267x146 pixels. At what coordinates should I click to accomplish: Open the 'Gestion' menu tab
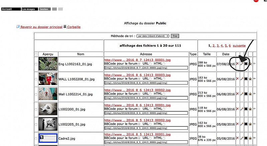(45, 9)
